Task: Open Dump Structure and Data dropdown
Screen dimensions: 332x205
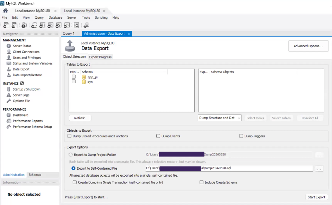Action: click(220, 118)
